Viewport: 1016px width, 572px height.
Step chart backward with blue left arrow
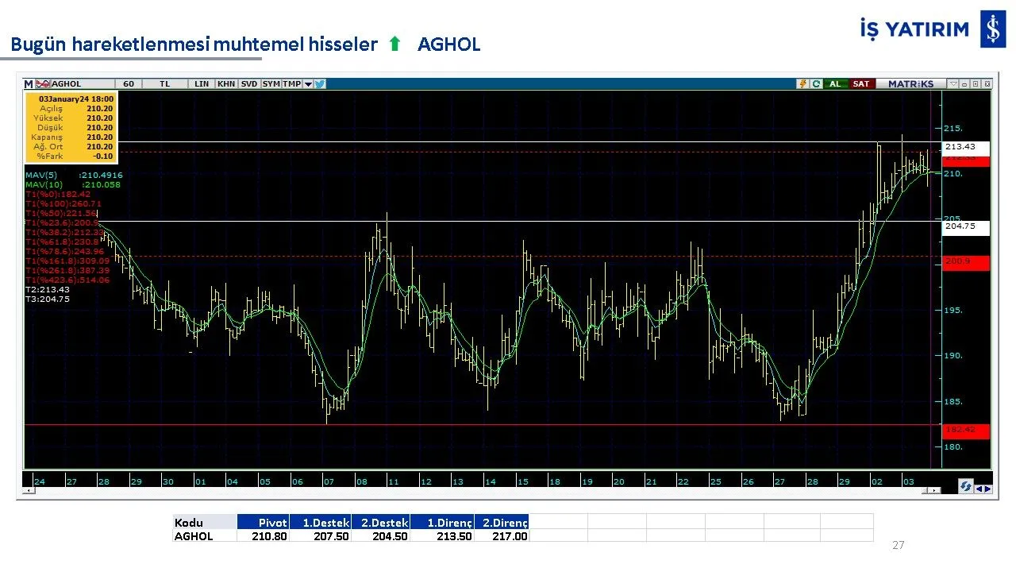tap(979, 489)
